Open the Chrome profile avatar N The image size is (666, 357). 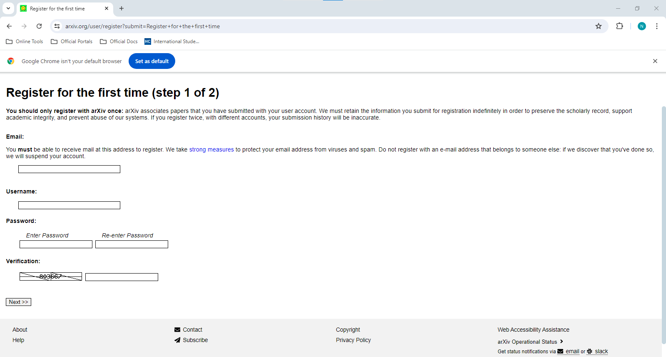[642, 26]
